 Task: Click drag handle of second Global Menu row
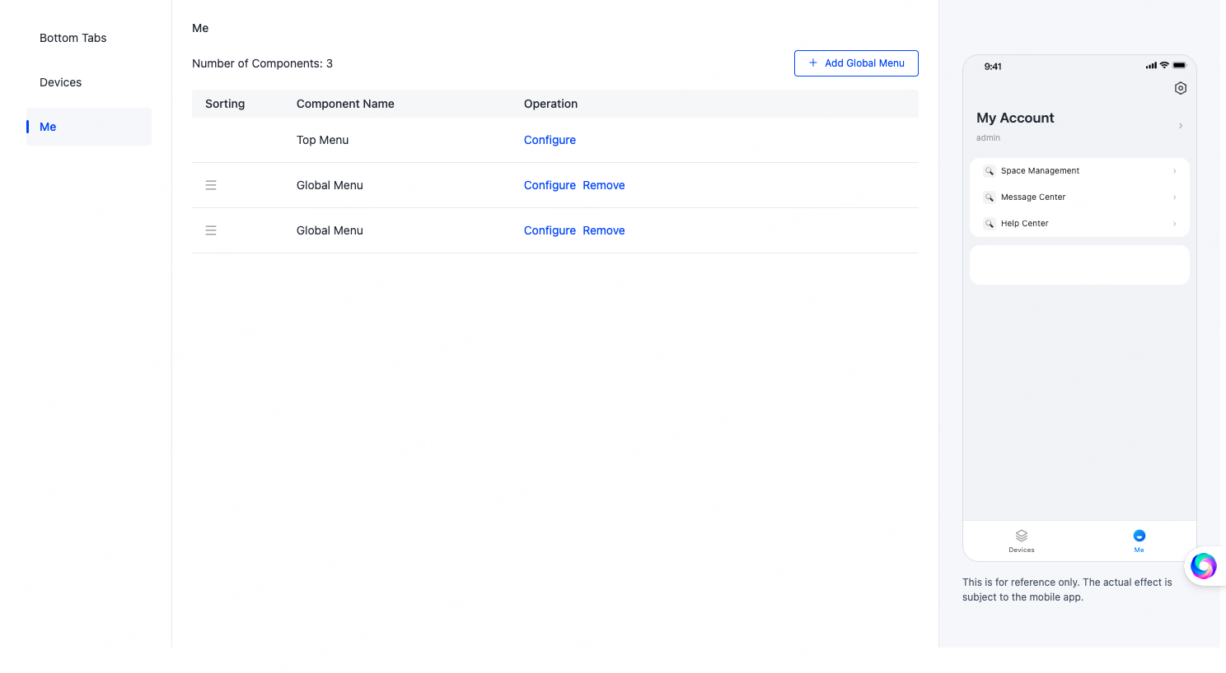click(211, 230)
